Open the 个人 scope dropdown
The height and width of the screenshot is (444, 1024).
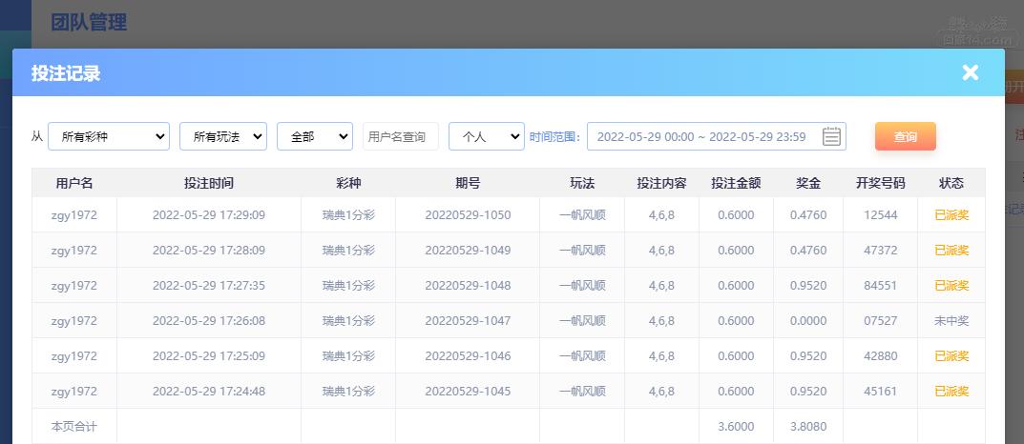[487, 136]
